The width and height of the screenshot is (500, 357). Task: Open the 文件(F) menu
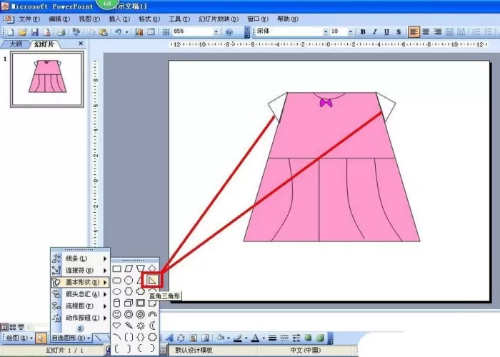(29, 19)
